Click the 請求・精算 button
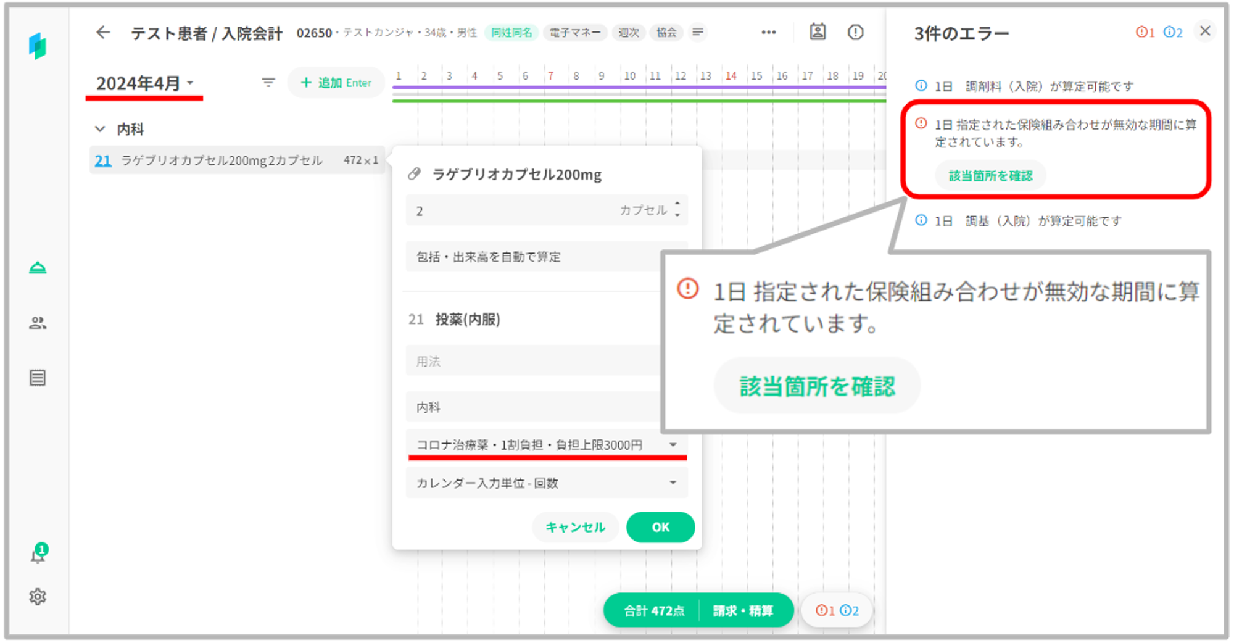The height and width of the screenshot is (643, 1234). (x=743, y=611)
